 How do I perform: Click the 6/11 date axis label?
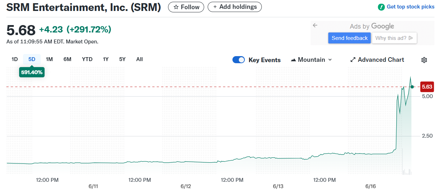pos(93,186)
